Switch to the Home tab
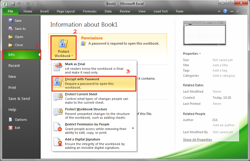 coord(28,11)
